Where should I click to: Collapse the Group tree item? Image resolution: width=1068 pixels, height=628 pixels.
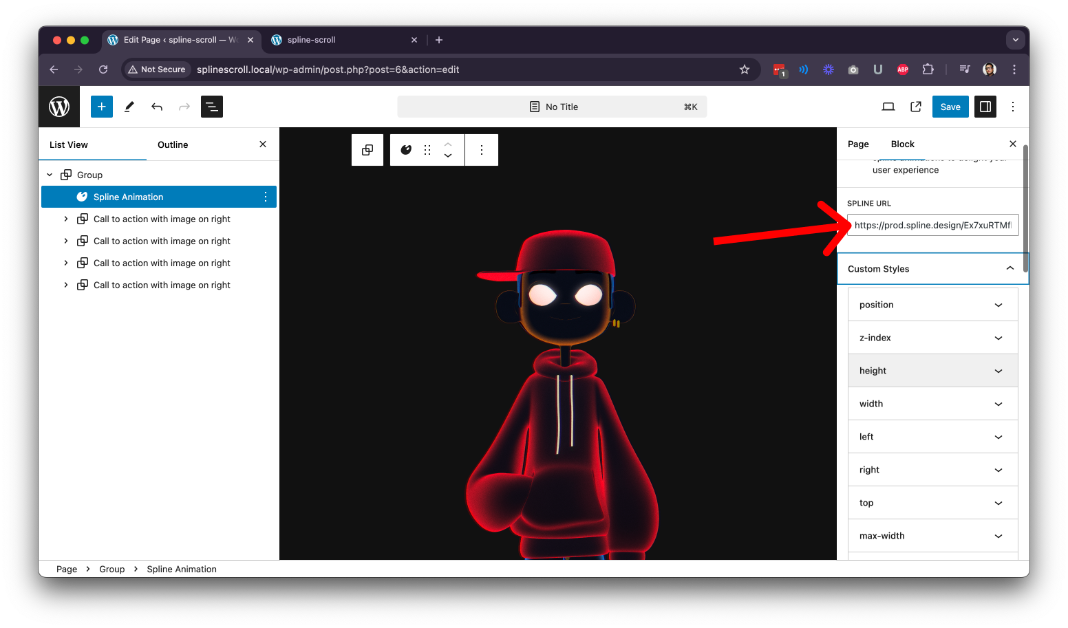pyautogui.click(x=50, y=175)
